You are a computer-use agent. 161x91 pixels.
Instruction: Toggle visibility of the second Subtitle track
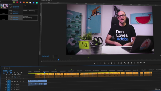(x=15, y=77)
